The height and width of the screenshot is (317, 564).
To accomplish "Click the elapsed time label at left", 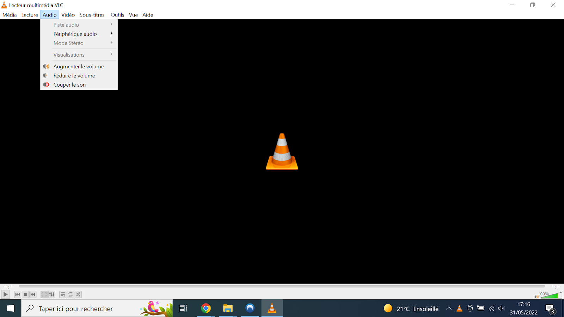I will click(8, 287).
